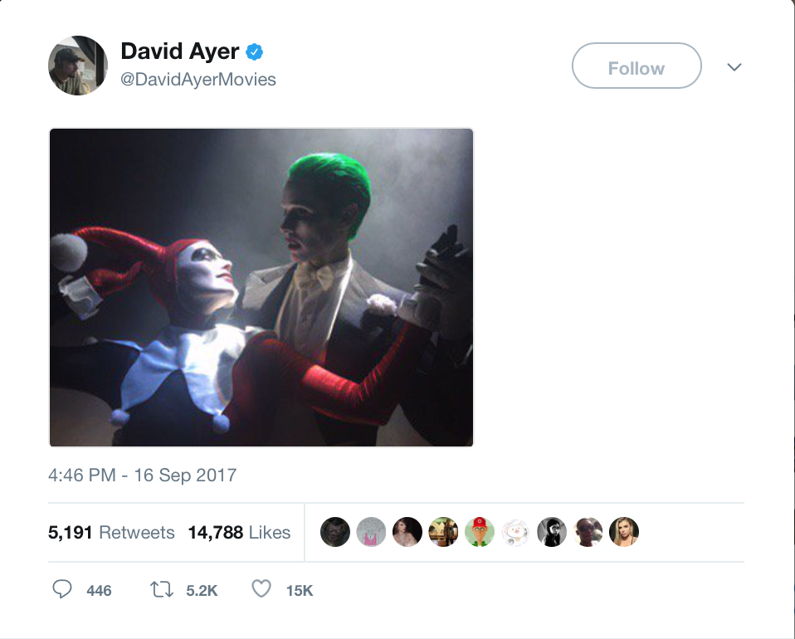The width and height of the screenshot is (795, 639).
Task: Click the first dark werewolf liker avatar
Action: (335, 532)
